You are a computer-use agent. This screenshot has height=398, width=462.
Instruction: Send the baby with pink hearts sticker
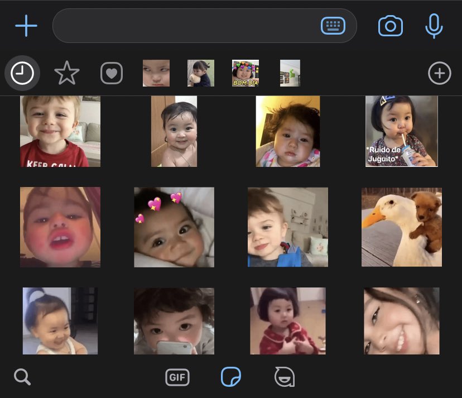[x=174, y=227]
